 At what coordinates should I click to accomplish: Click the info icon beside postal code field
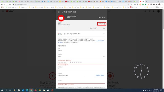pos(104,56)
